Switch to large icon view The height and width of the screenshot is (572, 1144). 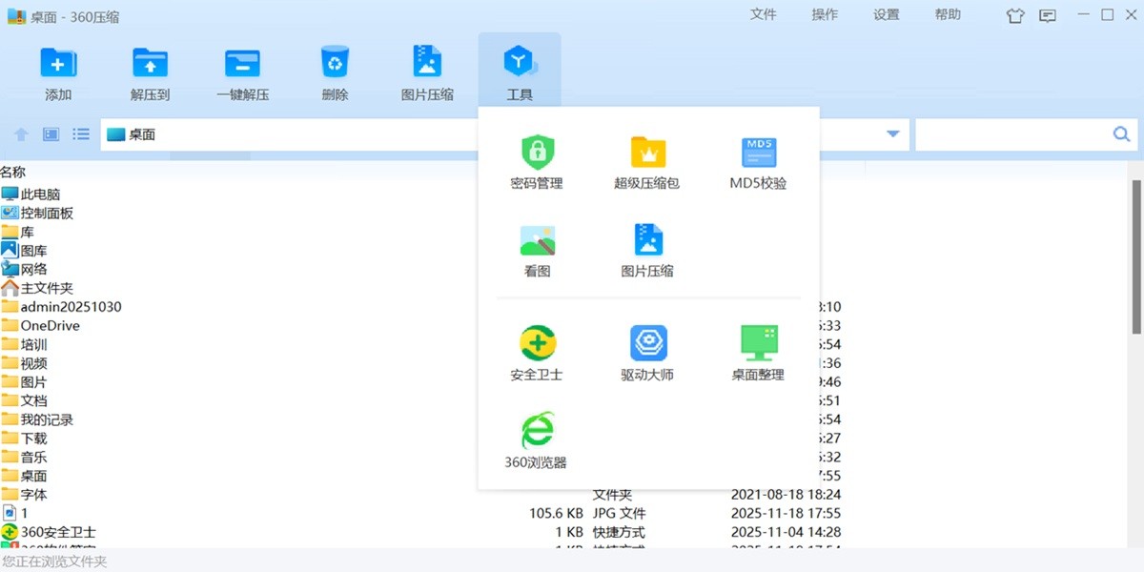pyautogui.click(x=50, y=133)
